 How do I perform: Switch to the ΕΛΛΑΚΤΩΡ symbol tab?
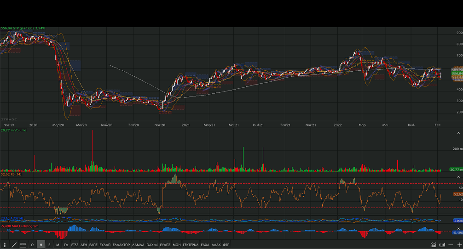pyautogui.click(x=121, y=245)
